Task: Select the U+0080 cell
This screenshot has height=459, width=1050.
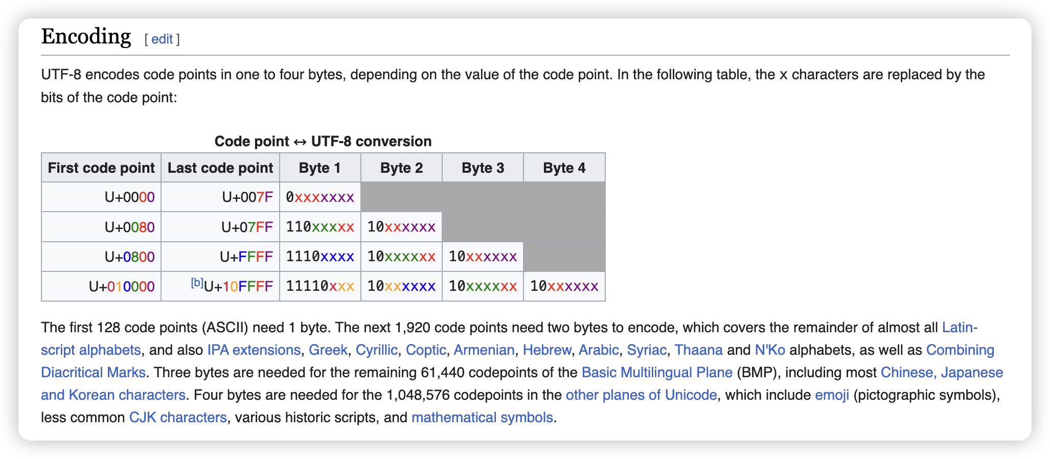Action: pyautogui.click(x=101, y=227)
